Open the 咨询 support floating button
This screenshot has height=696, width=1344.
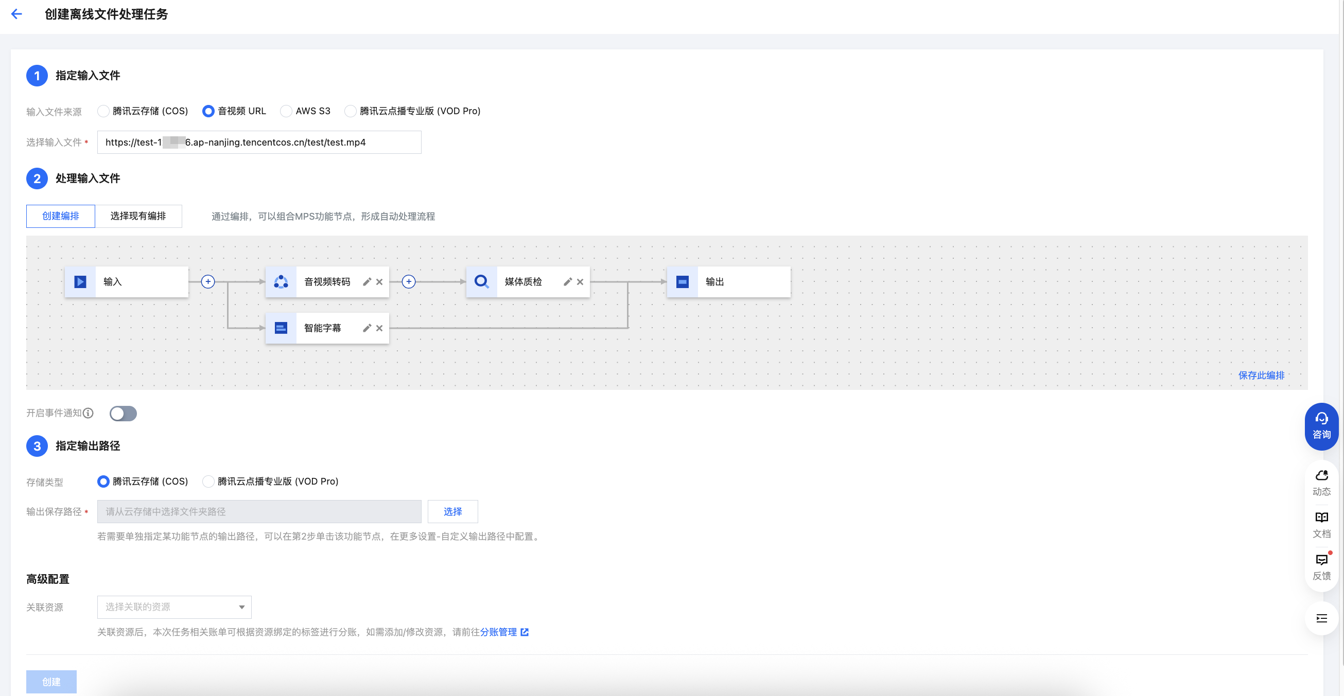pyautogui.click(x=1320, y=426)
